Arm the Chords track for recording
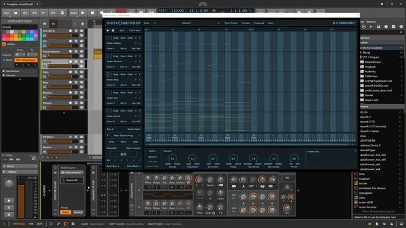Screen dimensions: 406x228 coord(70,62)
